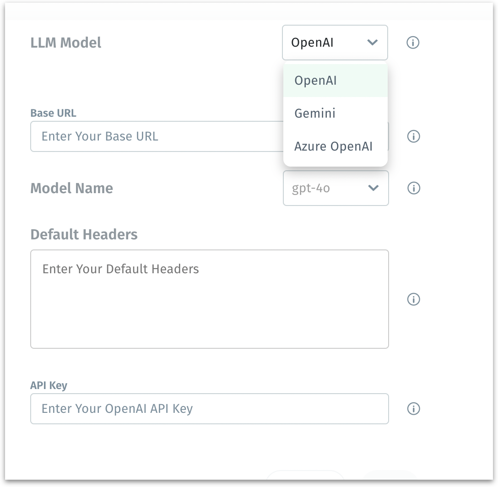Click the LLM Model label
This screenshot has height=487, width=498.
pyautogui.click(x=66, y=43)
